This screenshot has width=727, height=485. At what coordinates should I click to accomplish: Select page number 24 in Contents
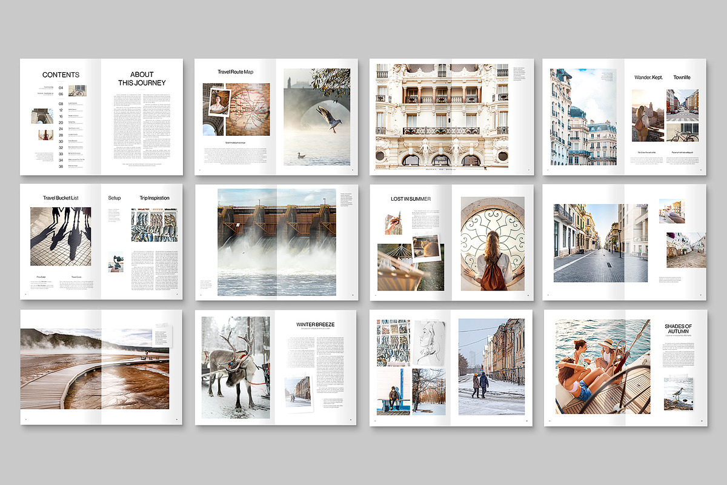click(61, 129)
